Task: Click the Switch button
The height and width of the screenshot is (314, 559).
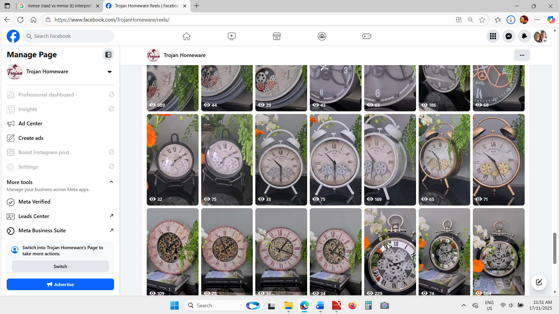Action: click(x=60, y=266)
